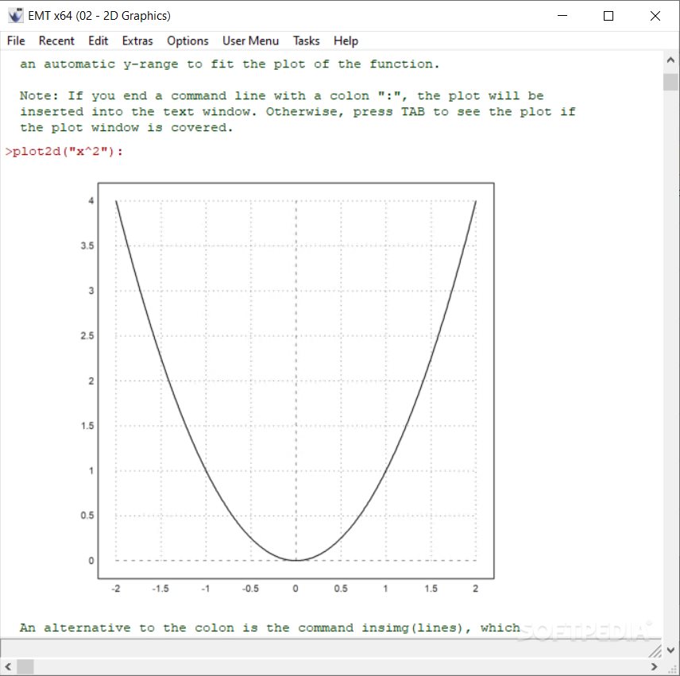This screenshot has width=680, height=676.
Task: Click the y-axis label 2.5
Action: (x=87, y=335)
